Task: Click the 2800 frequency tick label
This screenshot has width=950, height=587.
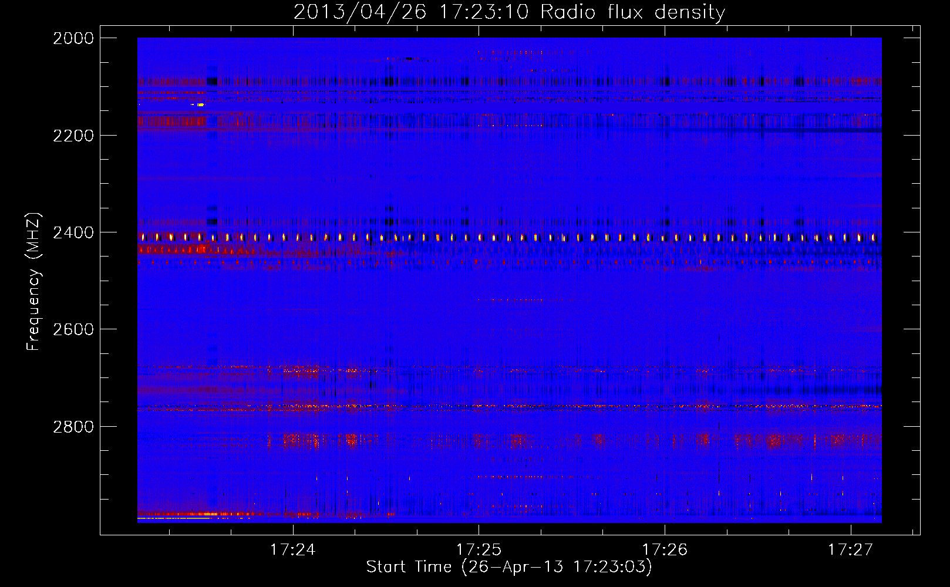Action: point(73,427)
